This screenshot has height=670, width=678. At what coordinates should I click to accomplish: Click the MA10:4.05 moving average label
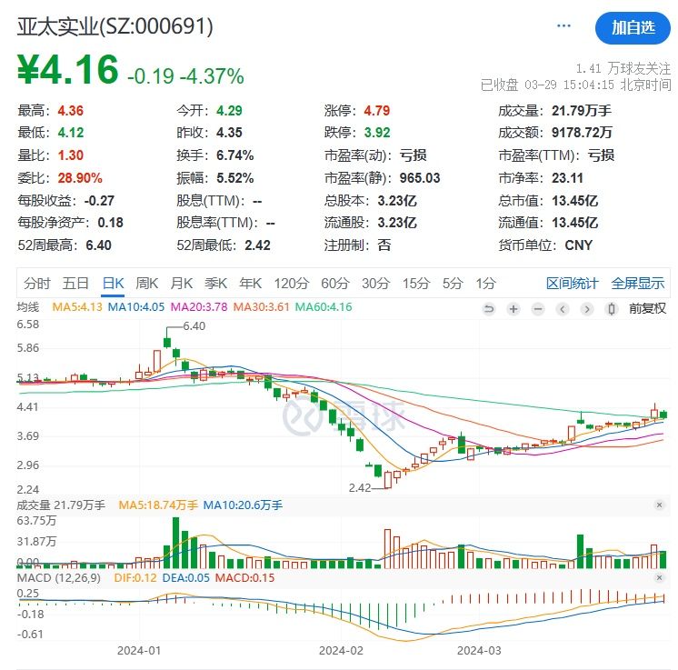tap(136, 307)
